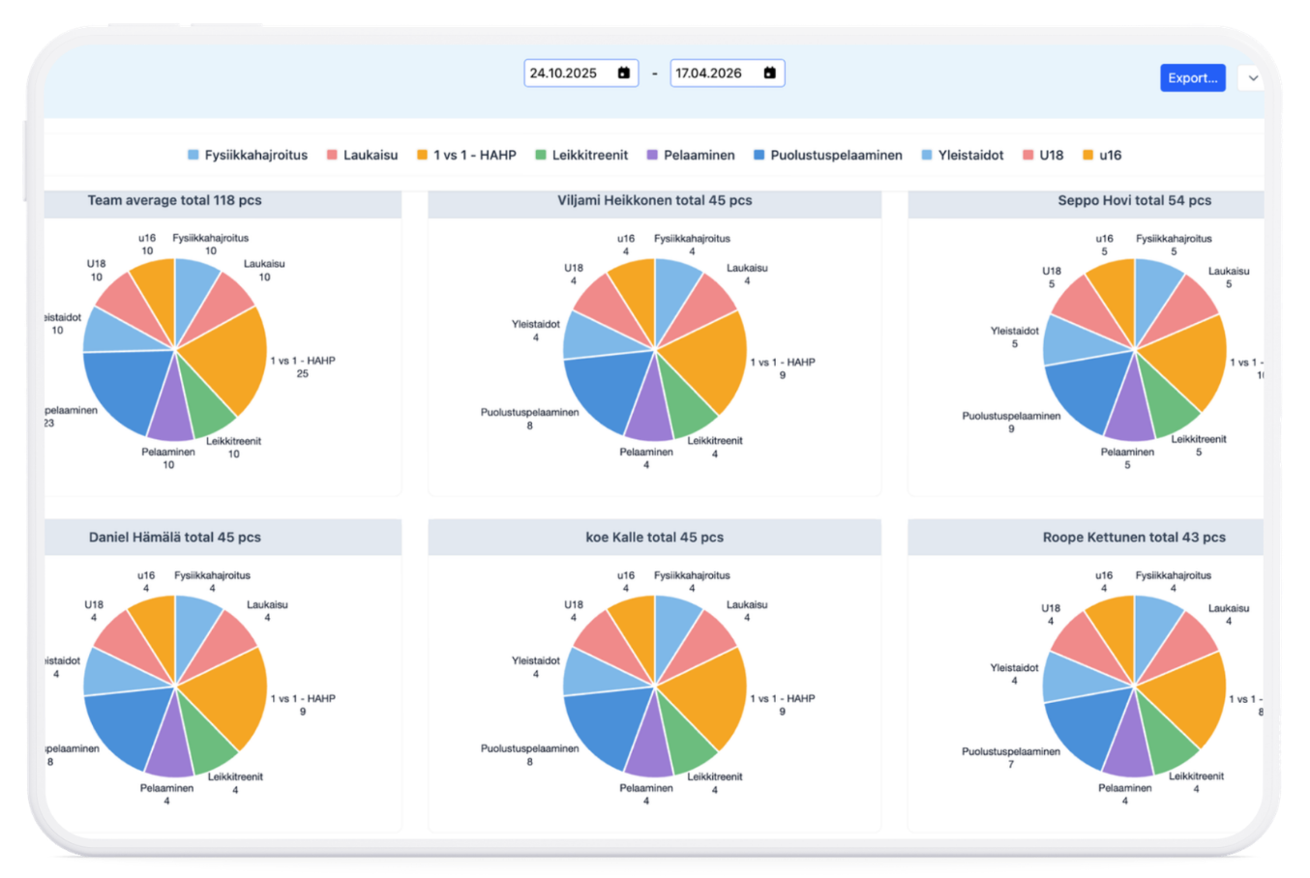This screenshot has height=878, width=1310.
Task: Select the Team average total 118 pcs header
Action: tap(175, 200)
